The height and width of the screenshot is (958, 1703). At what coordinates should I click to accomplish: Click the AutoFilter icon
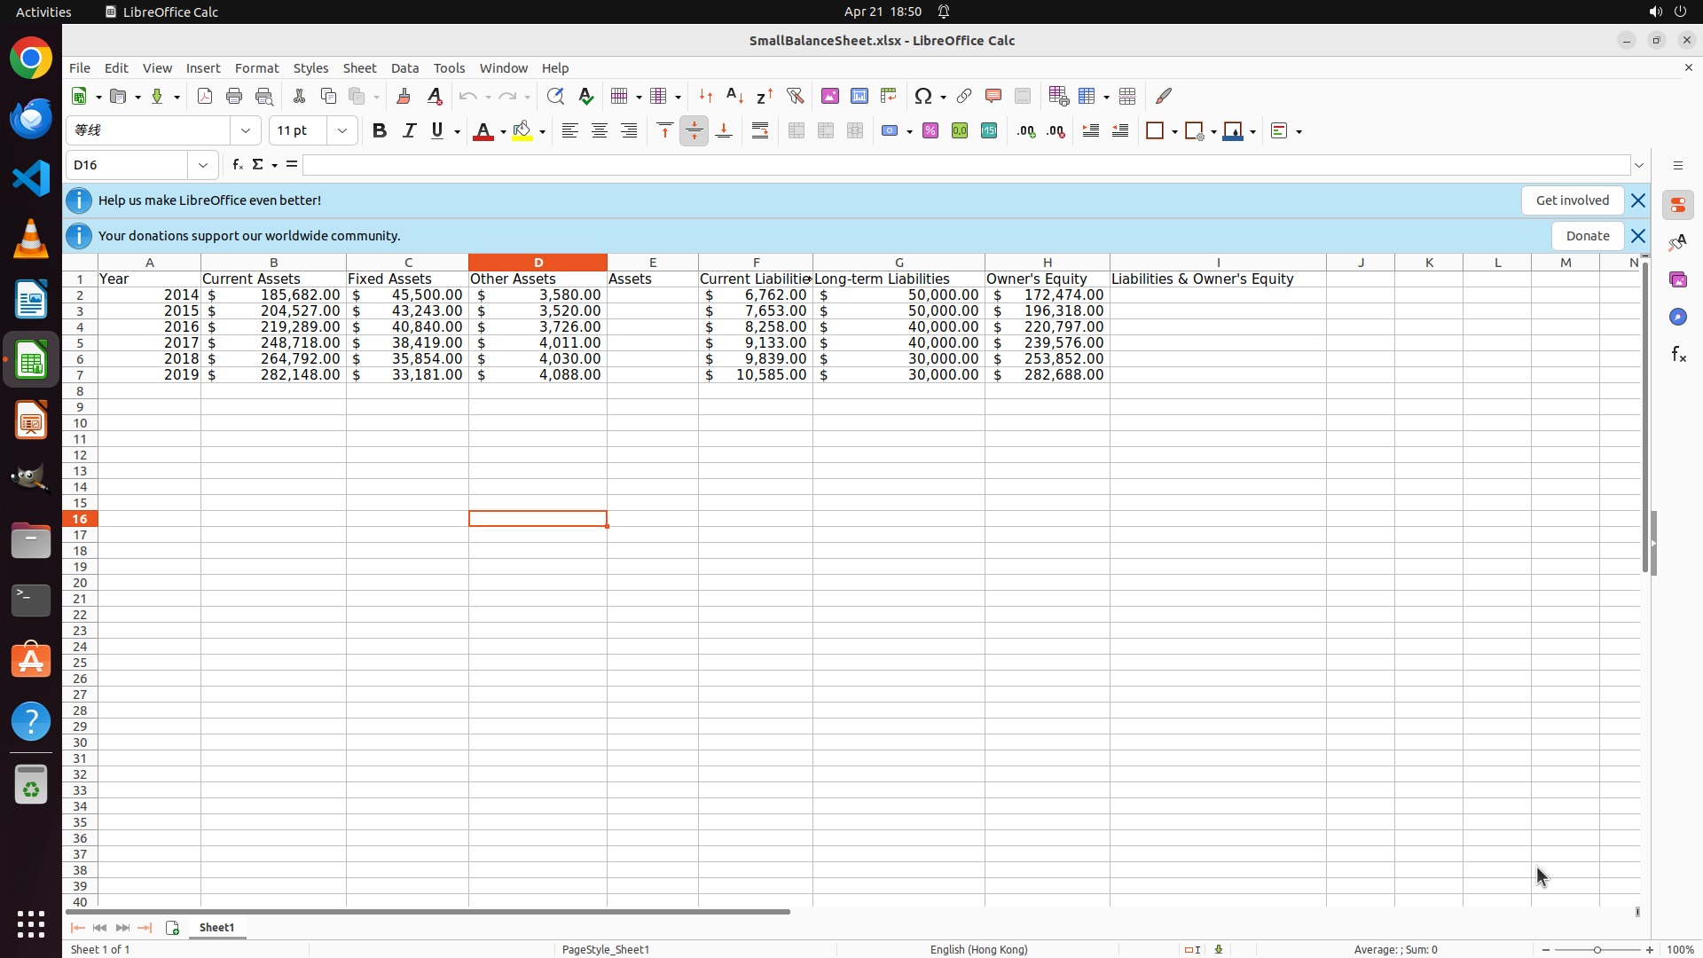pyautogui.click(x=796, y=96)
